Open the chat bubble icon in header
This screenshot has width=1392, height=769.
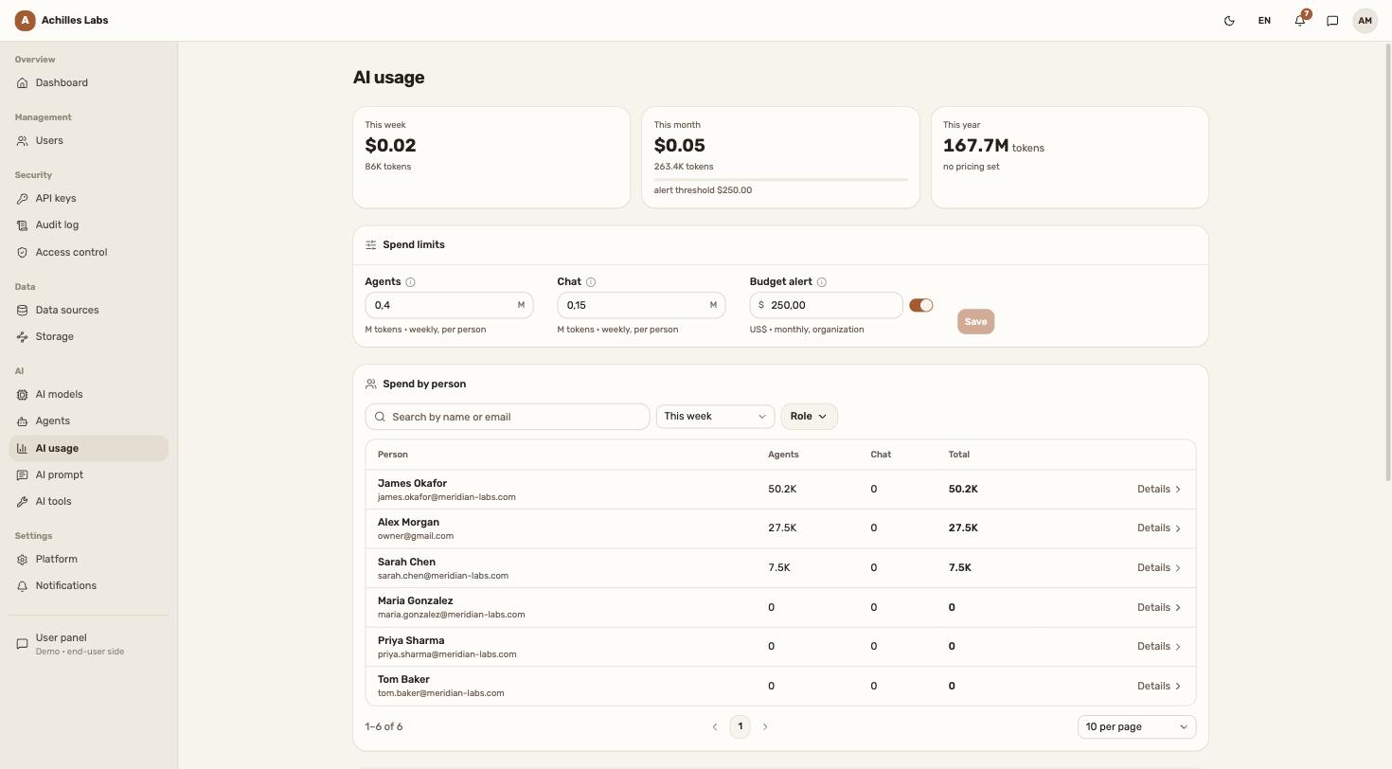click(x=1332, y=20)
